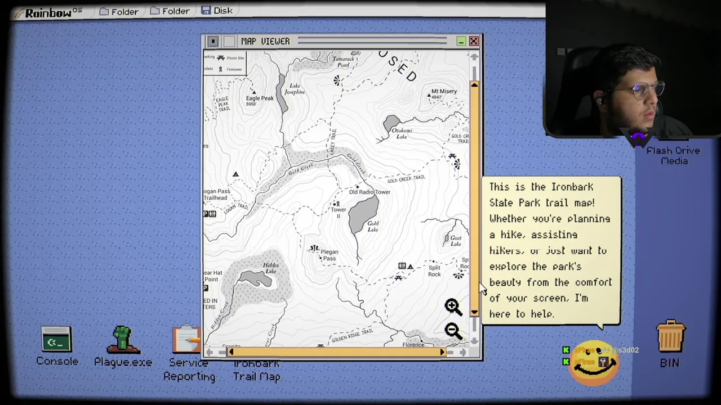The width and height of the screenshot is (721, 405).
Task: Minimize the Map Viewer with the green button
Action: click(x=461, y=42)
